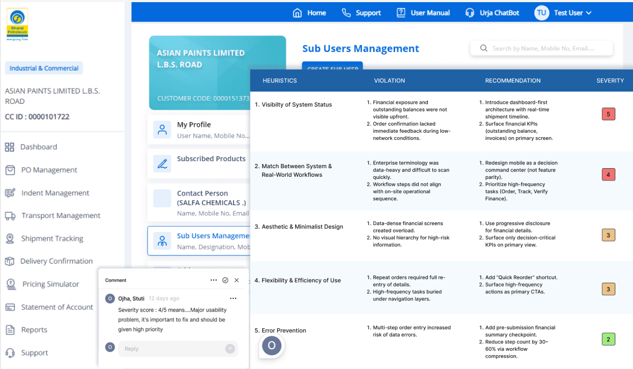
Task: Open Subscribed Products card
Action: (199, 164)
